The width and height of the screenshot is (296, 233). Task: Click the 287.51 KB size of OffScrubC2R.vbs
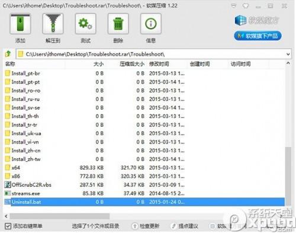(x=92, y=185)
